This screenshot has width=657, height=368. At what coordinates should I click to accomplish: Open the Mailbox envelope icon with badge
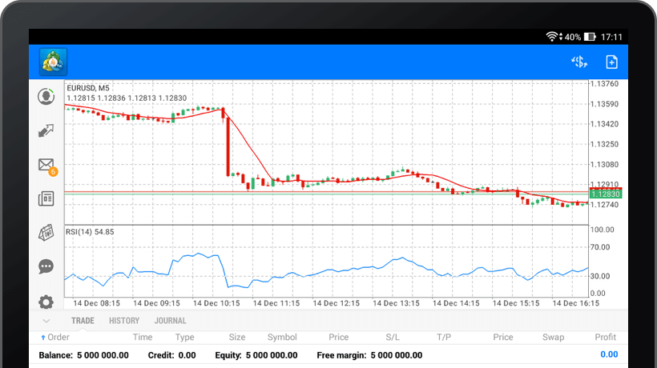(x=47, y=166)
